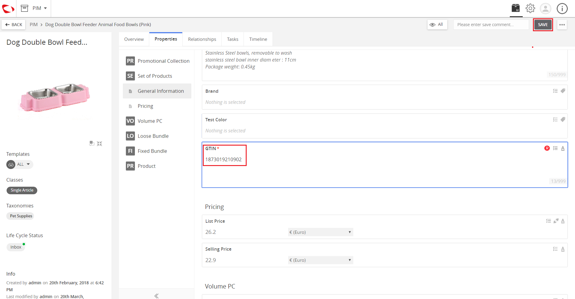Select General Information section

click(157, 91)
